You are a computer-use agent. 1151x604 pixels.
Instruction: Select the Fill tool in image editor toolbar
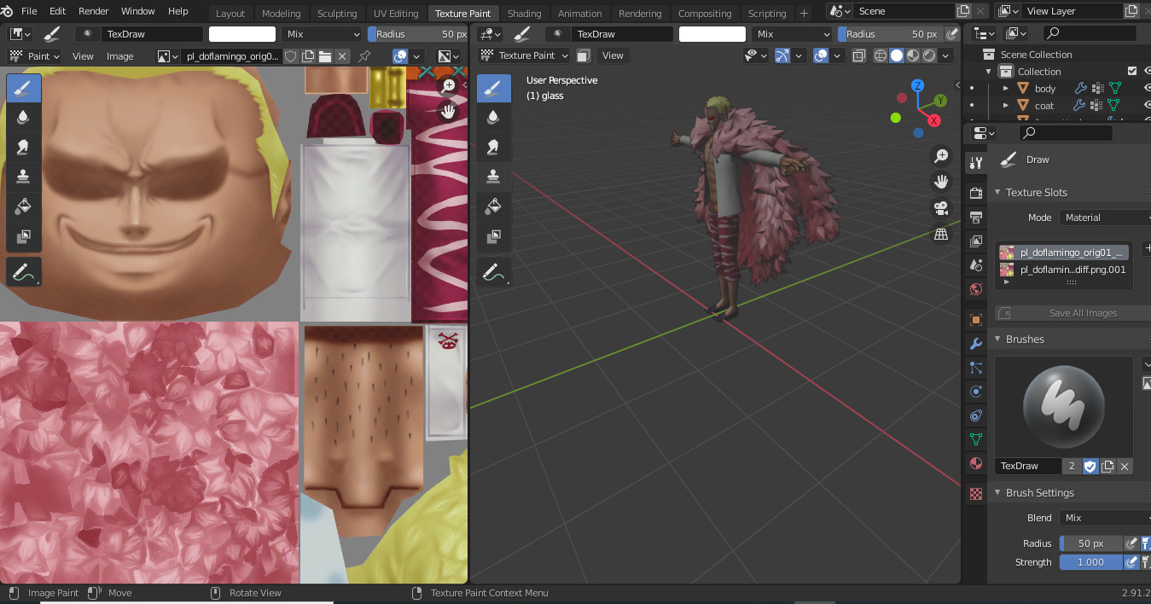click(x=24, y=206)
